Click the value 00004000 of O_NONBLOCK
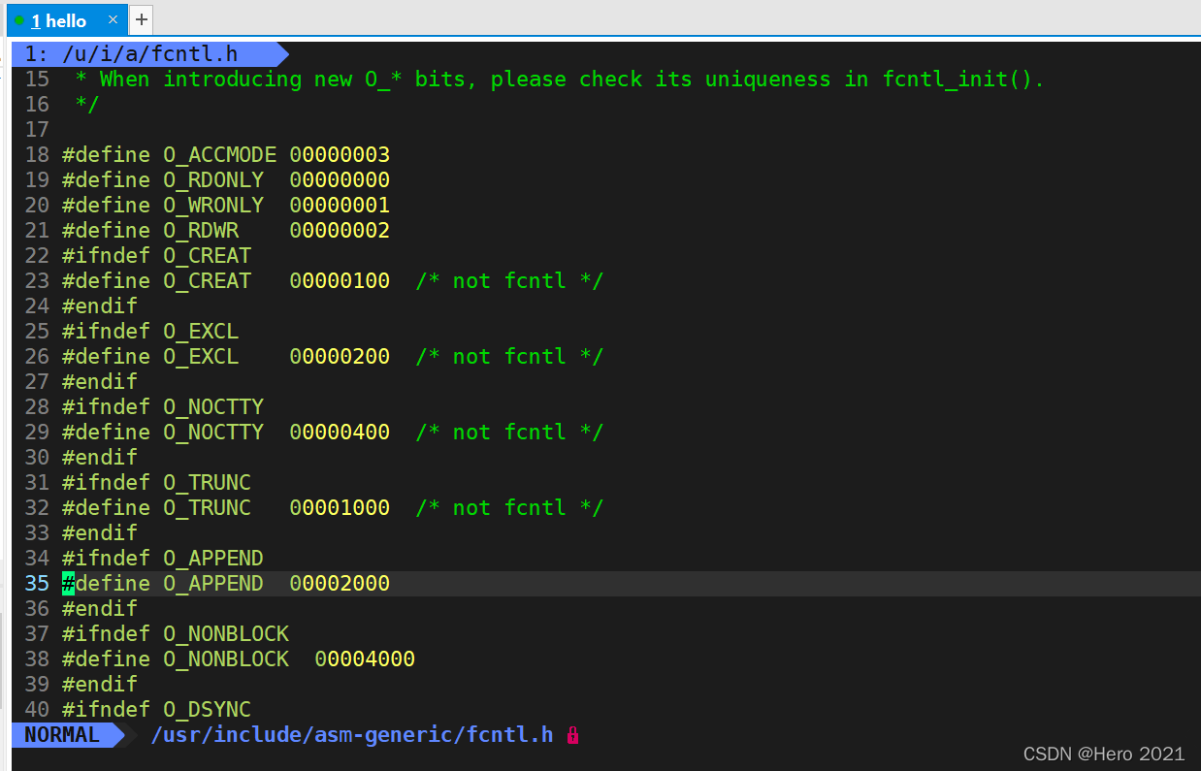 (365, 659)
